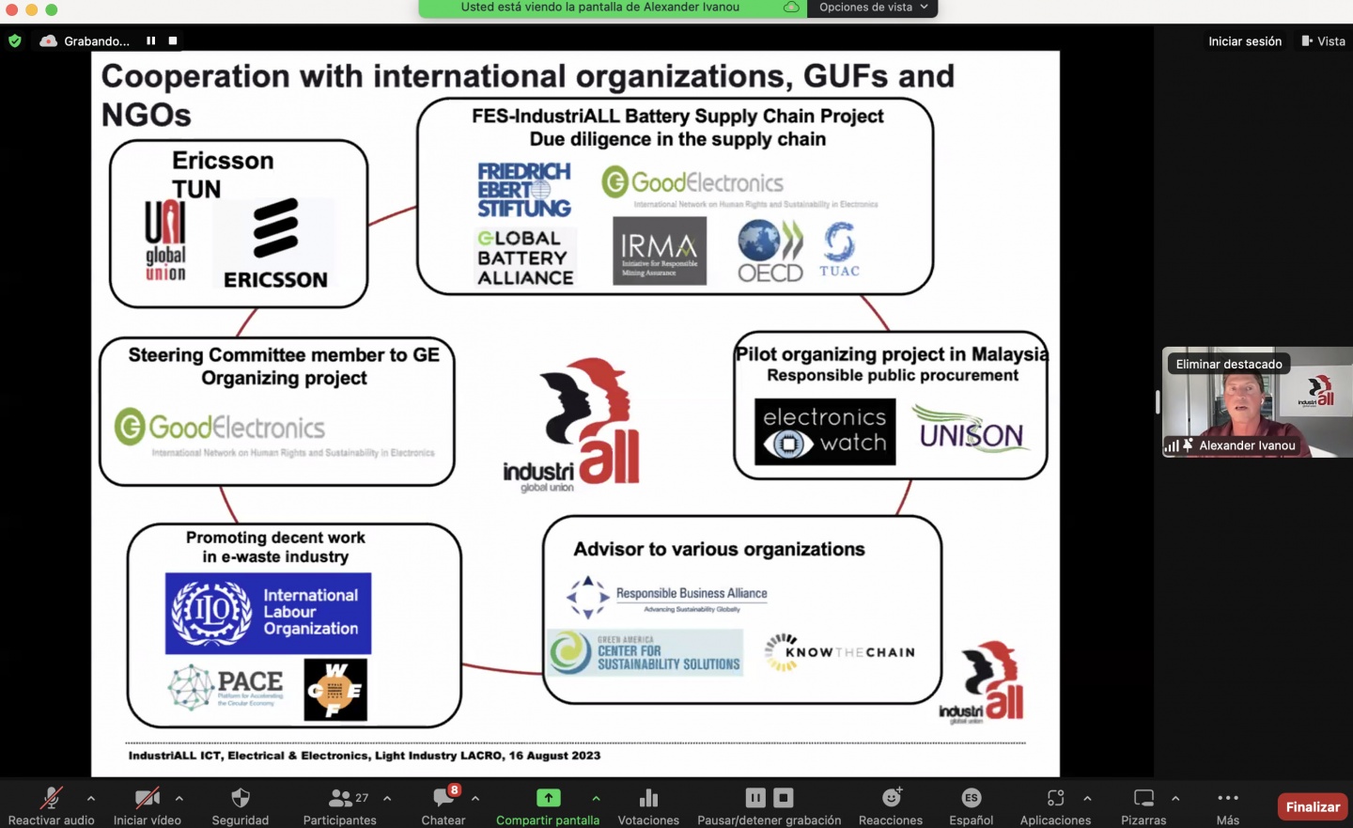Viewport: 1353px width, 828px height.
Task: Click the Responsible Business Alliance logo
Action: pyautogui.click(x=668, y=597)
